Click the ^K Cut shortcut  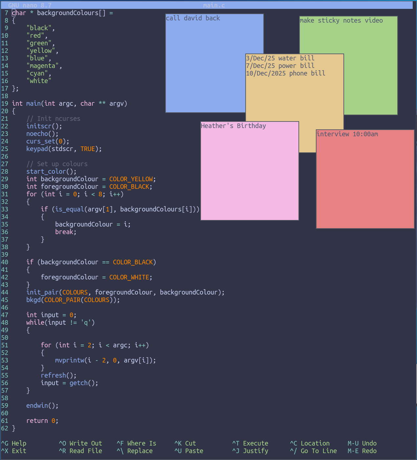coord(185,443)
